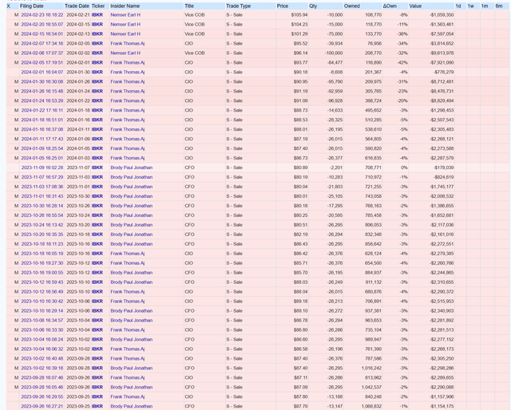Viewport: 511px width, 410px height.
Task: Sort by the ΔOwn column header
Action: click(390, 6)
